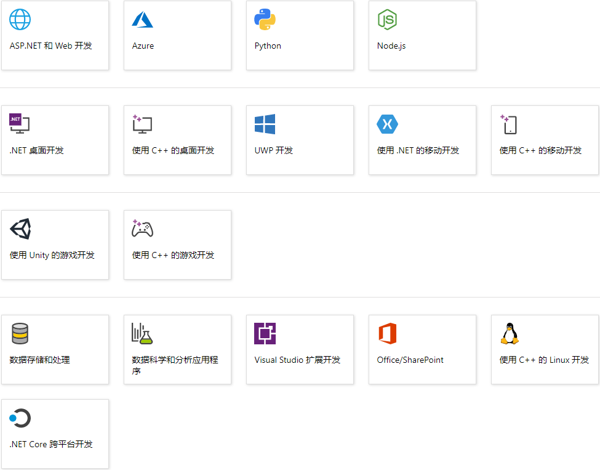This screenshot has width=600, height=470.
Task: Click the Unity logo icon
Action: point(20,229)
